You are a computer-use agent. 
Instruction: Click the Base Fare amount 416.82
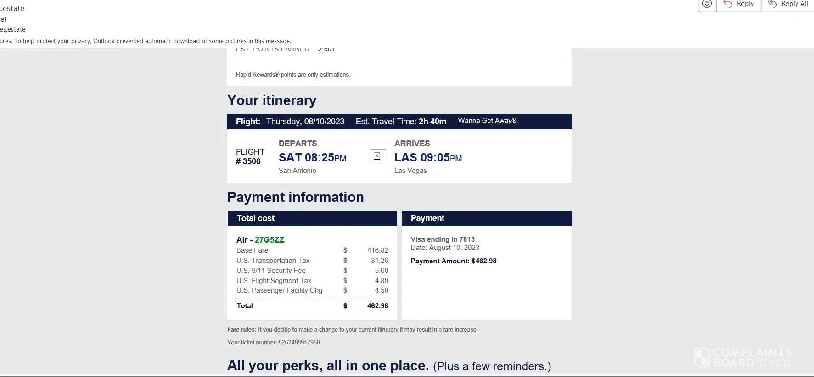[x=377, y=250]
